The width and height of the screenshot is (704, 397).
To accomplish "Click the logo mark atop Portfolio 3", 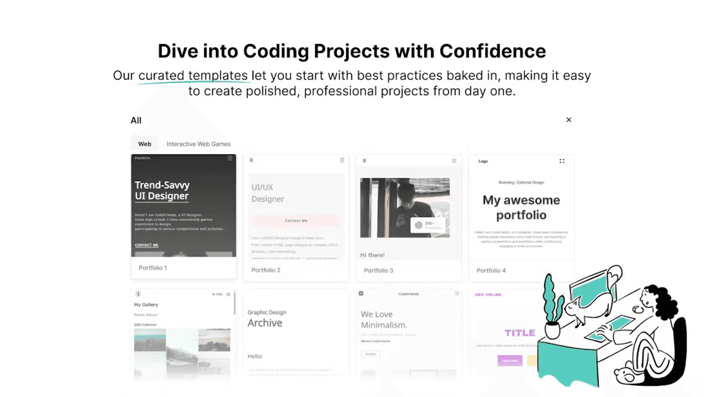I will point(365,161).
